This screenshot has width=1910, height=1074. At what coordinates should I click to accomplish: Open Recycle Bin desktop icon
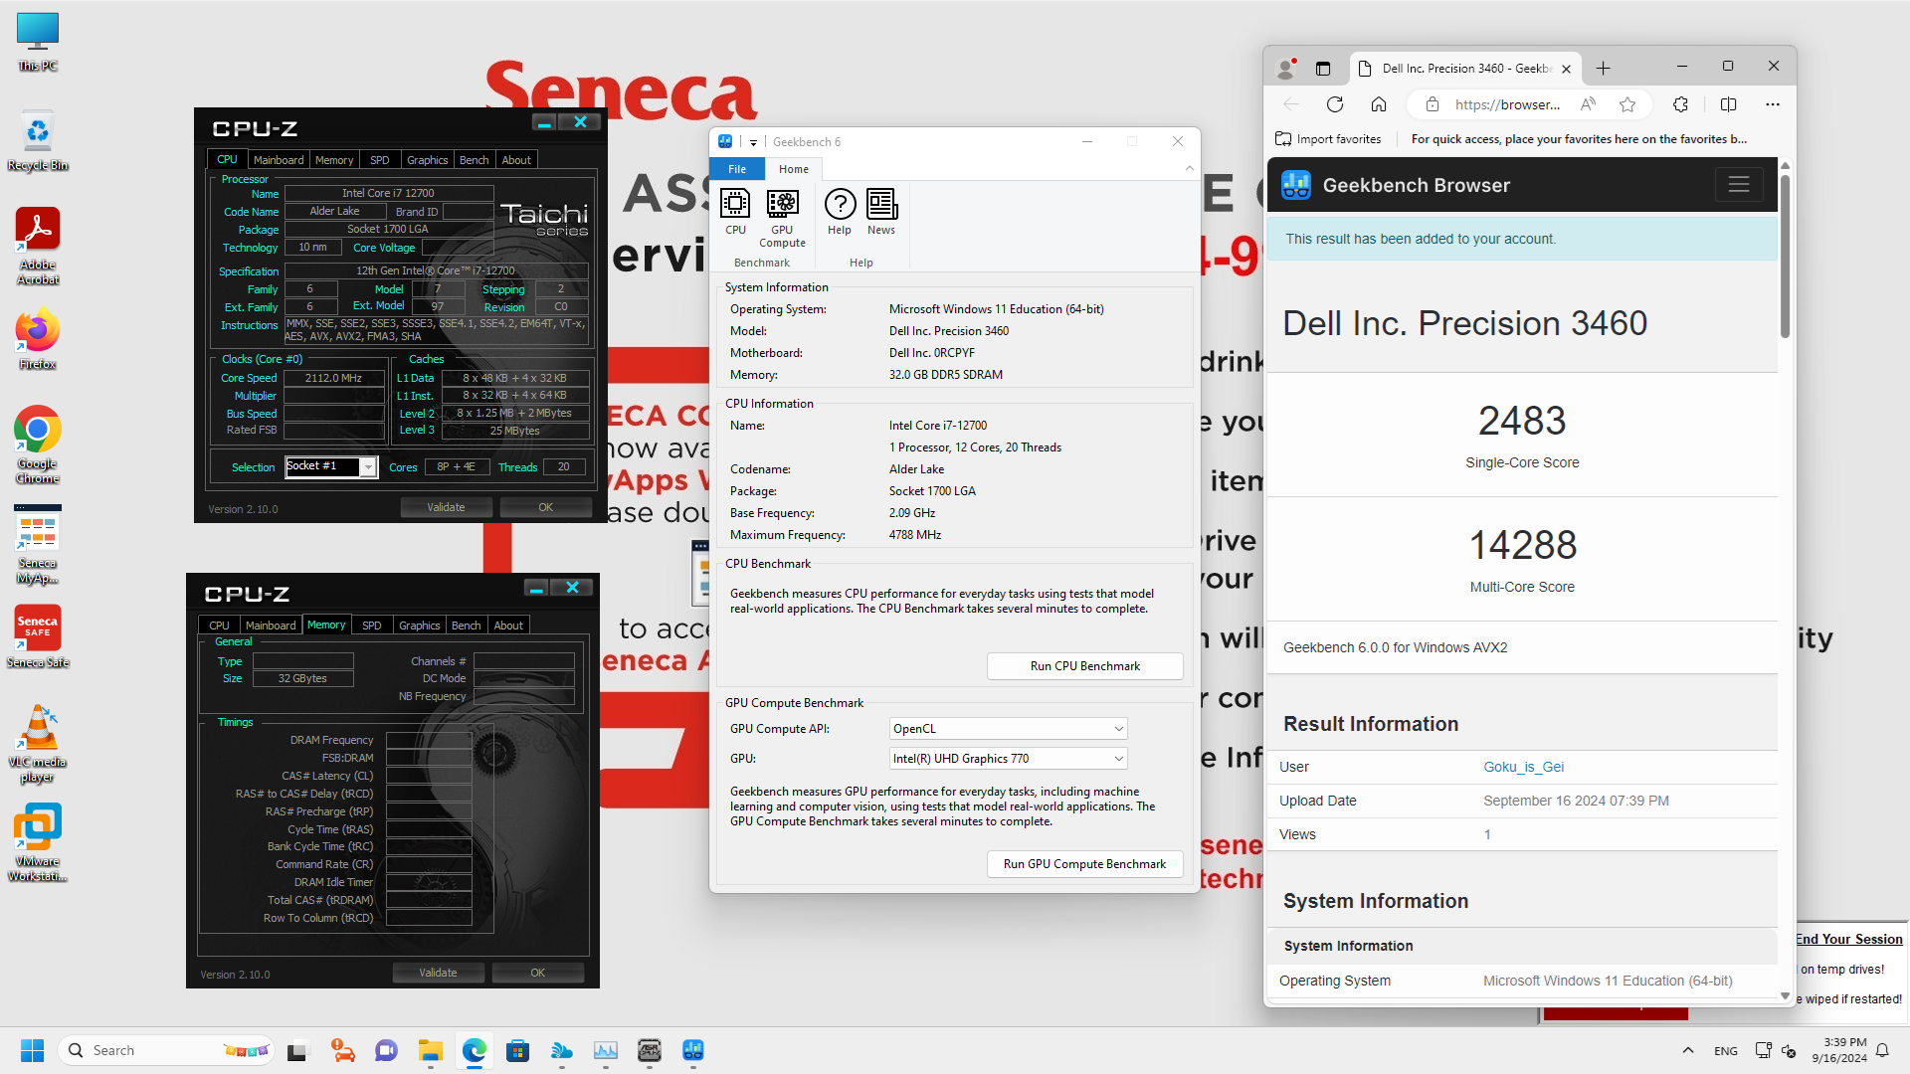[x=38, y=140]
